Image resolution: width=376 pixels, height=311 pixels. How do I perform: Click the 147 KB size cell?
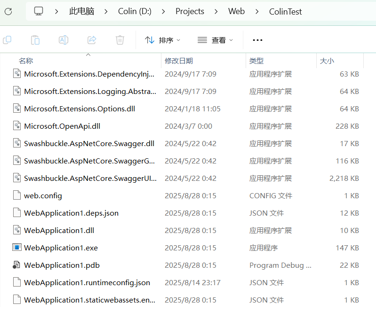click(x=347, y=248)
